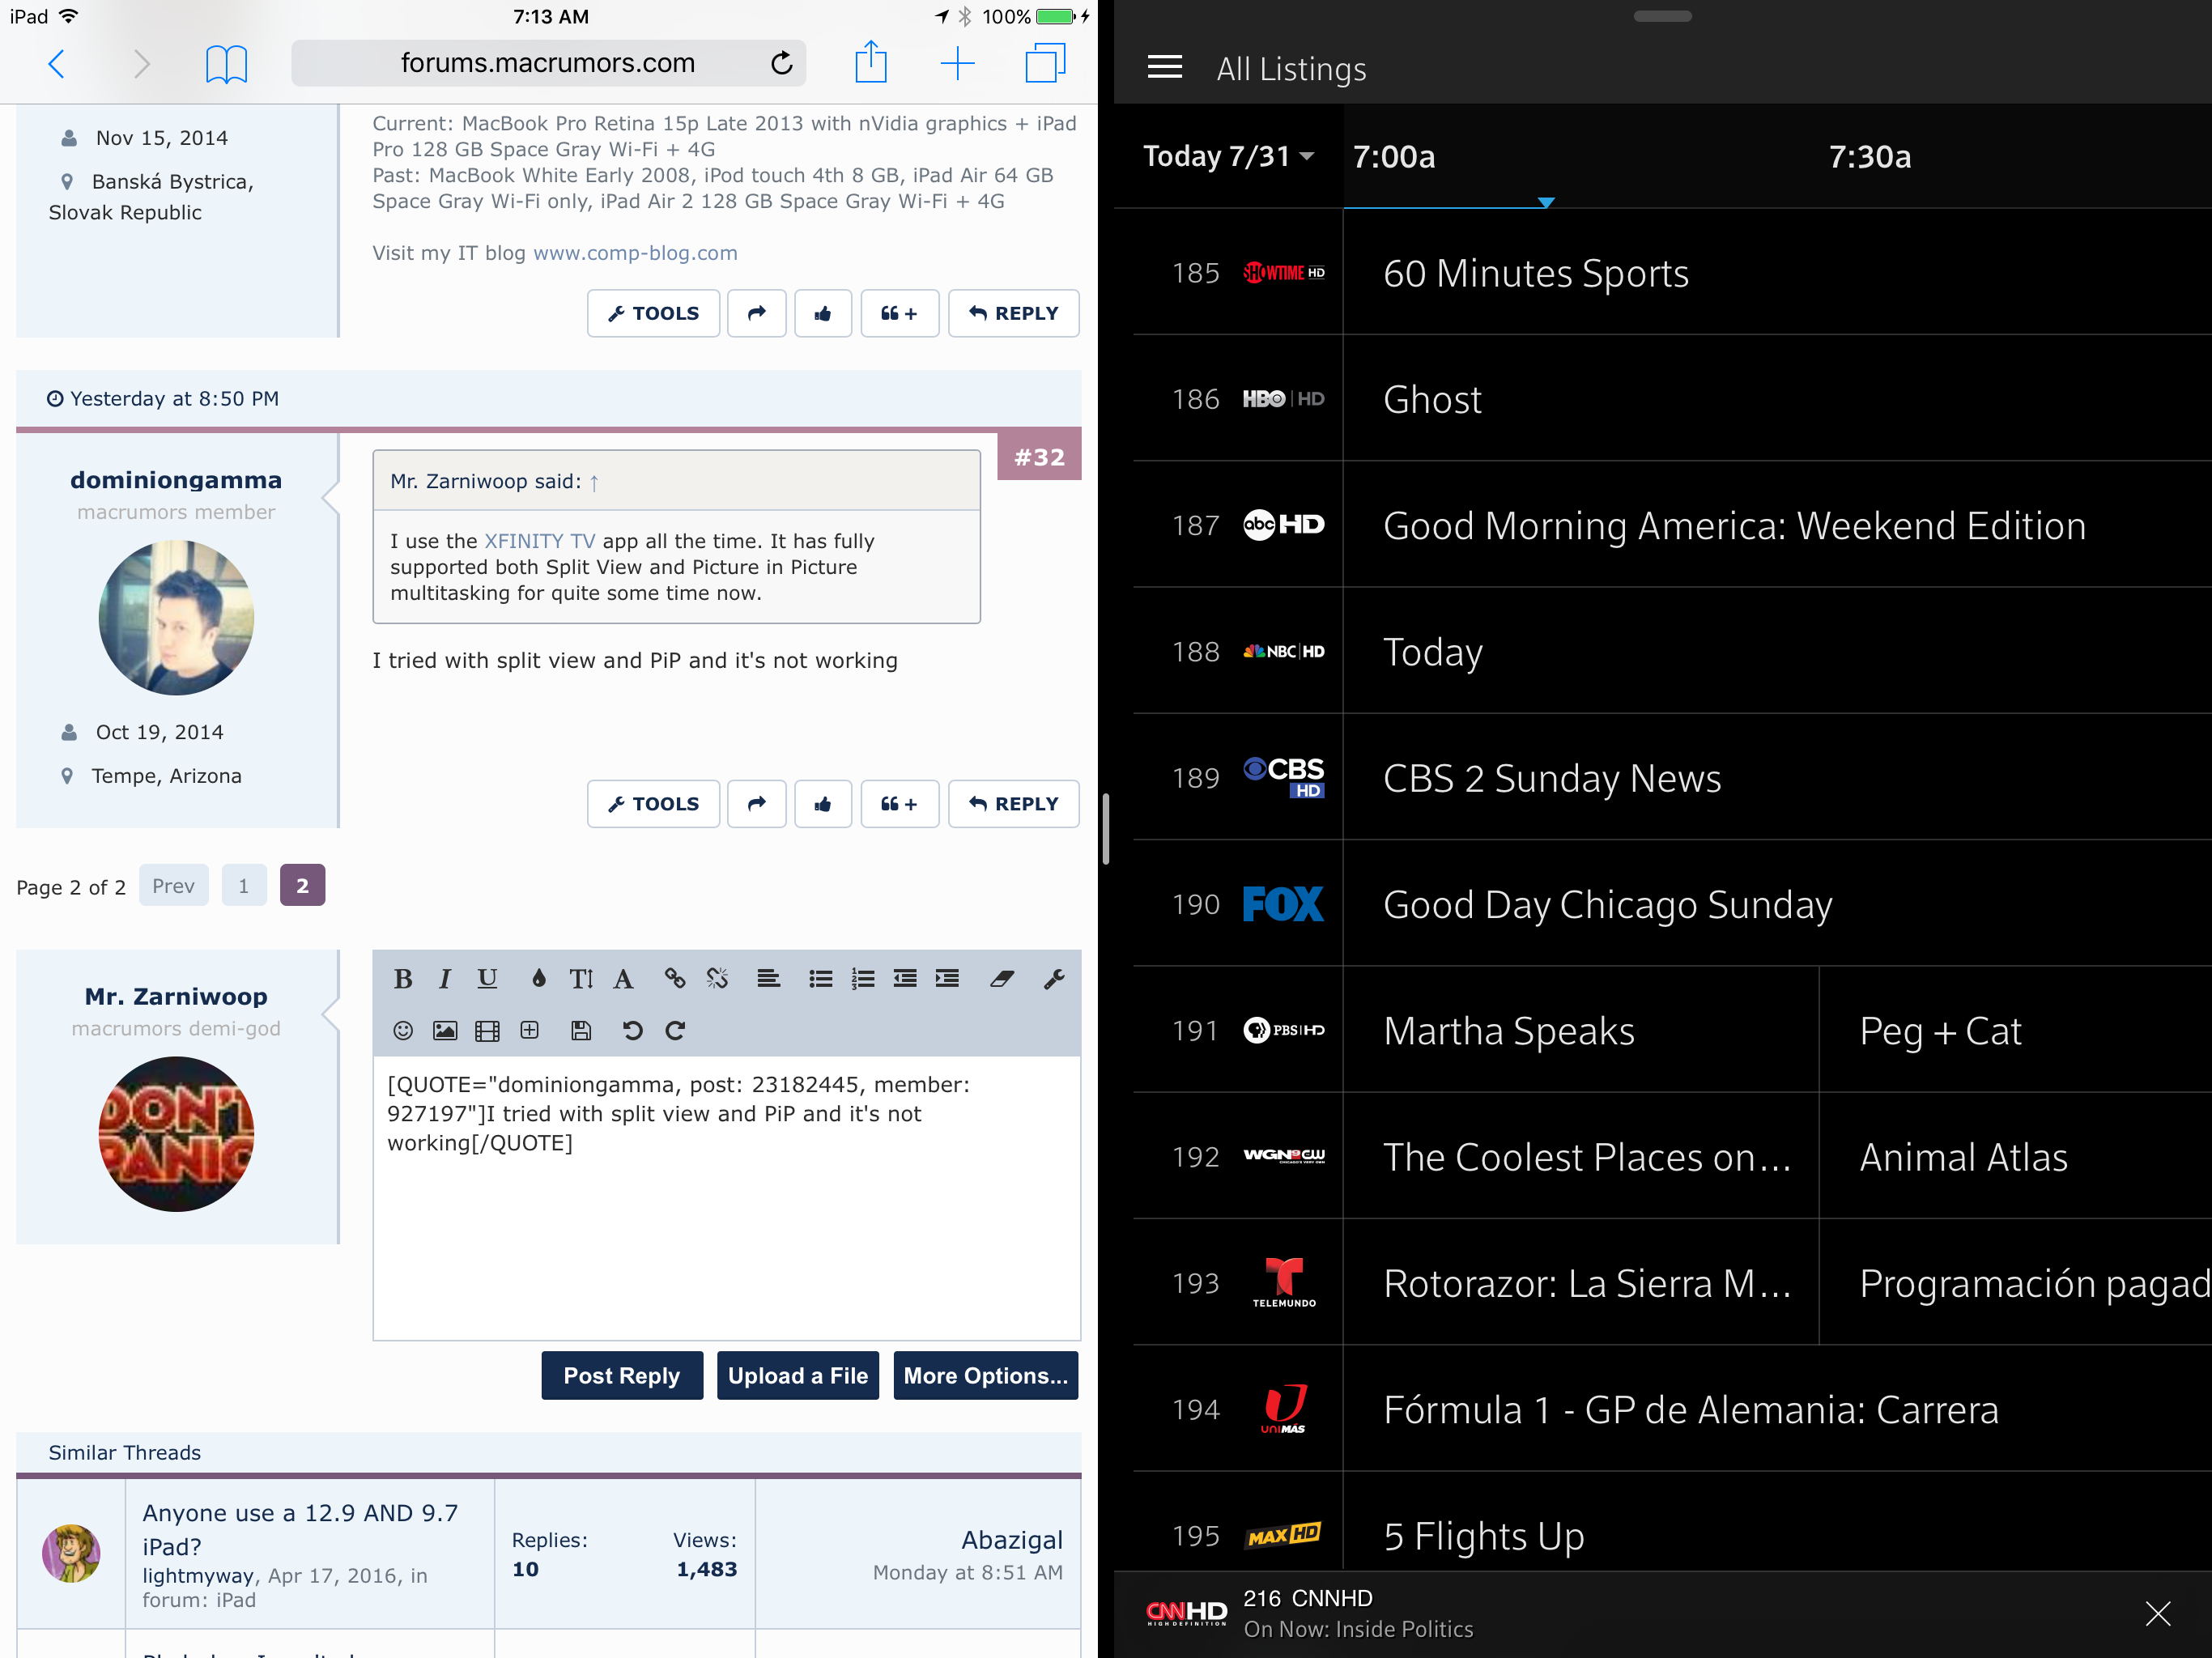The height and width of the screenshot is (1658, 2212).
Task: Apply bold formatting in reply editor
Action: 403,979
